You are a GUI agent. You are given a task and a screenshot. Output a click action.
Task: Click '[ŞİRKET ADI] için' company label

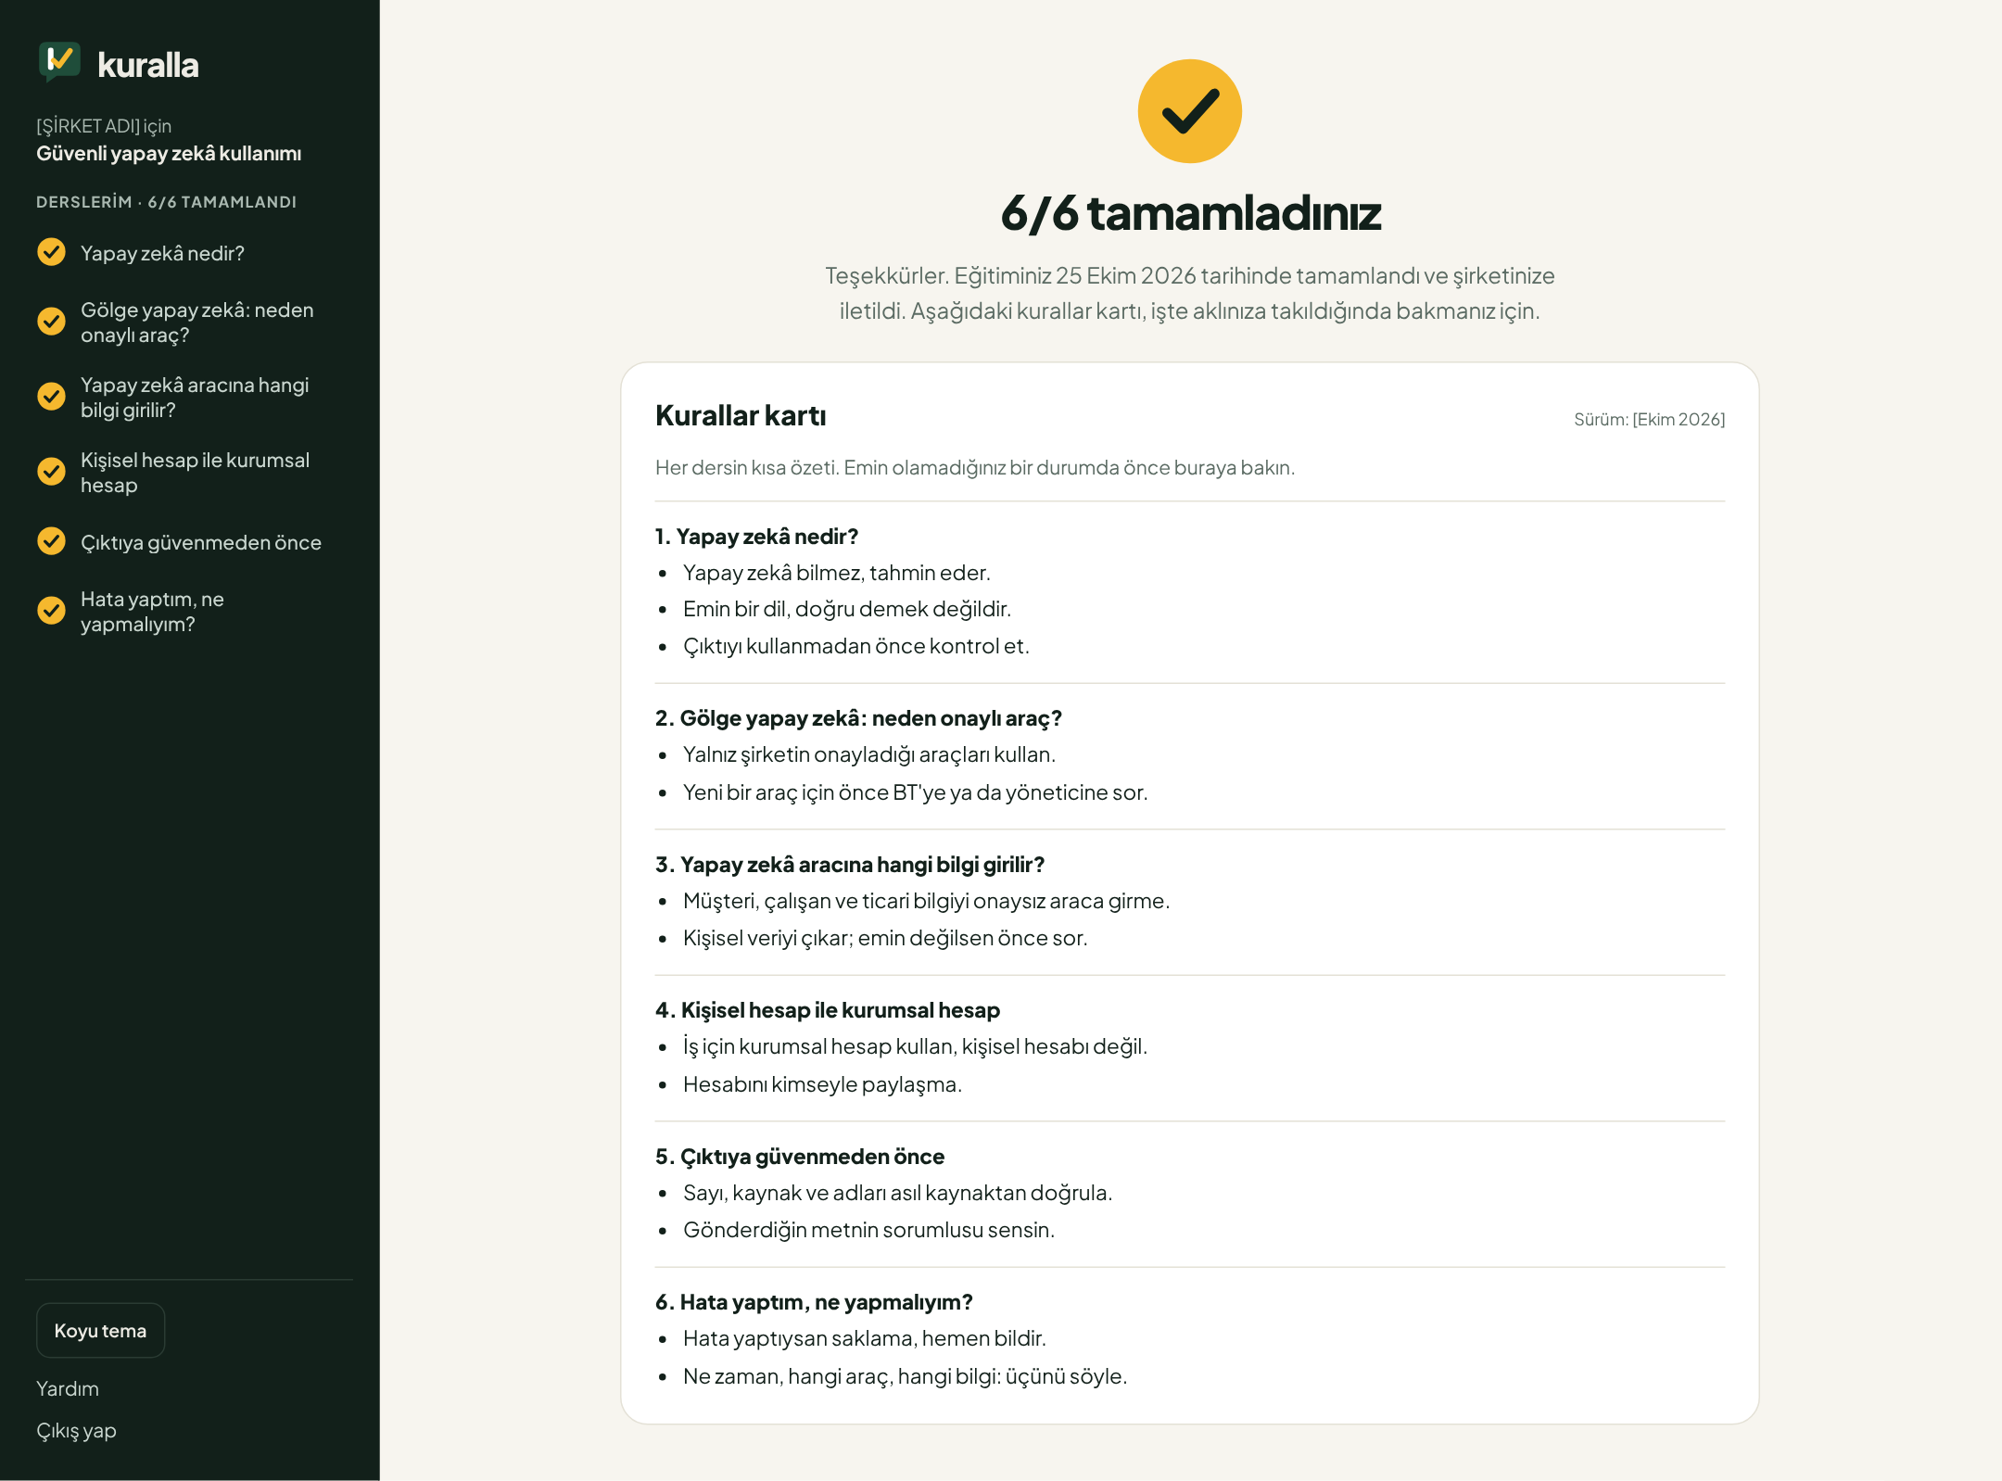pos(104,126)
